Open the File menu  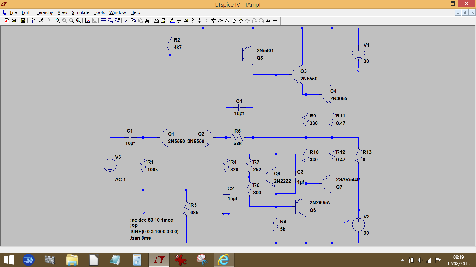(x=13, y=12)
